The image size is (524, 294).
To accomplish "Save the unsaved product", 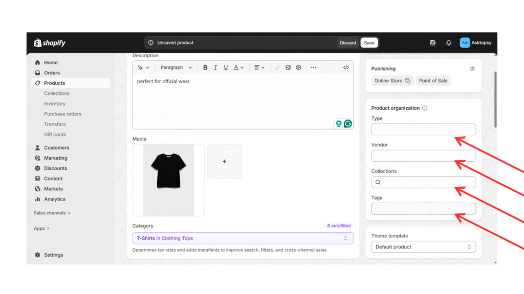I will tap(369, 43).
